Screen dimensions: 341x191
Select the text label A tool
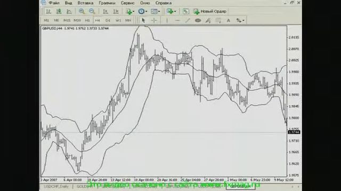(x=229, y=20)
